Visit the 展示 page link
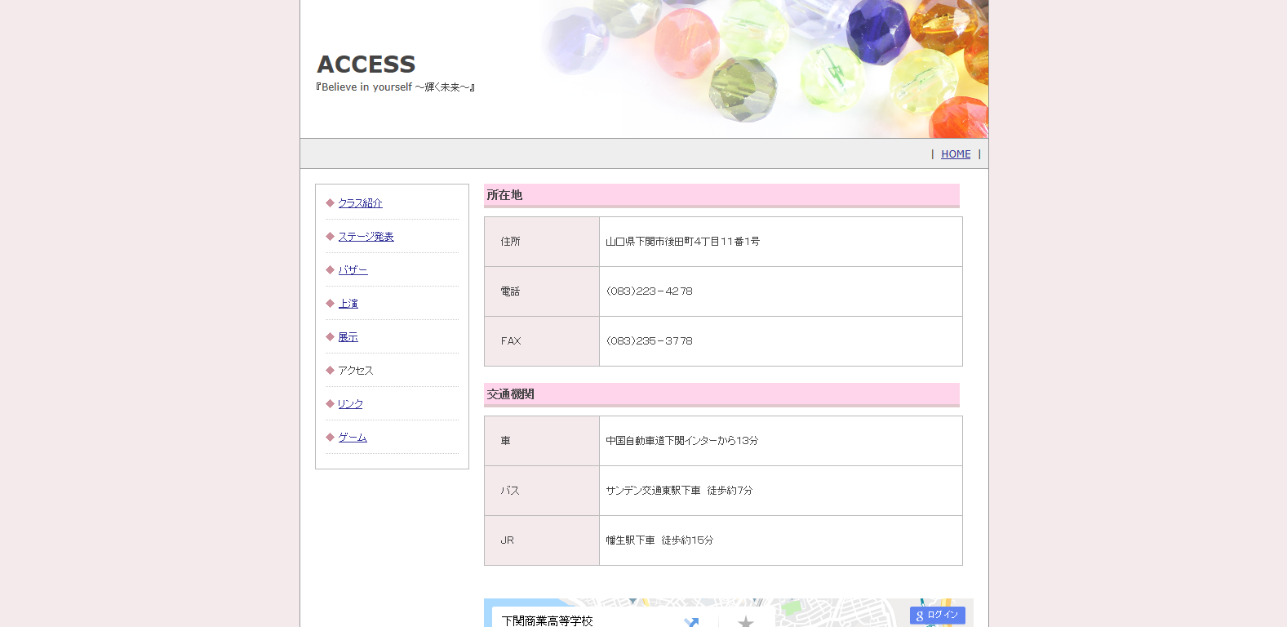 [x=348, y=337]
